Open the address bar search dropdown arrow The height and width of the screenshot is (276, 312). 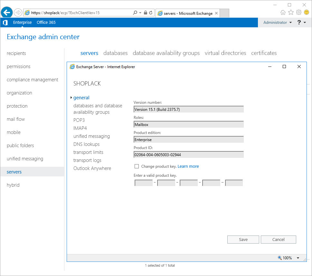[140, 13]
